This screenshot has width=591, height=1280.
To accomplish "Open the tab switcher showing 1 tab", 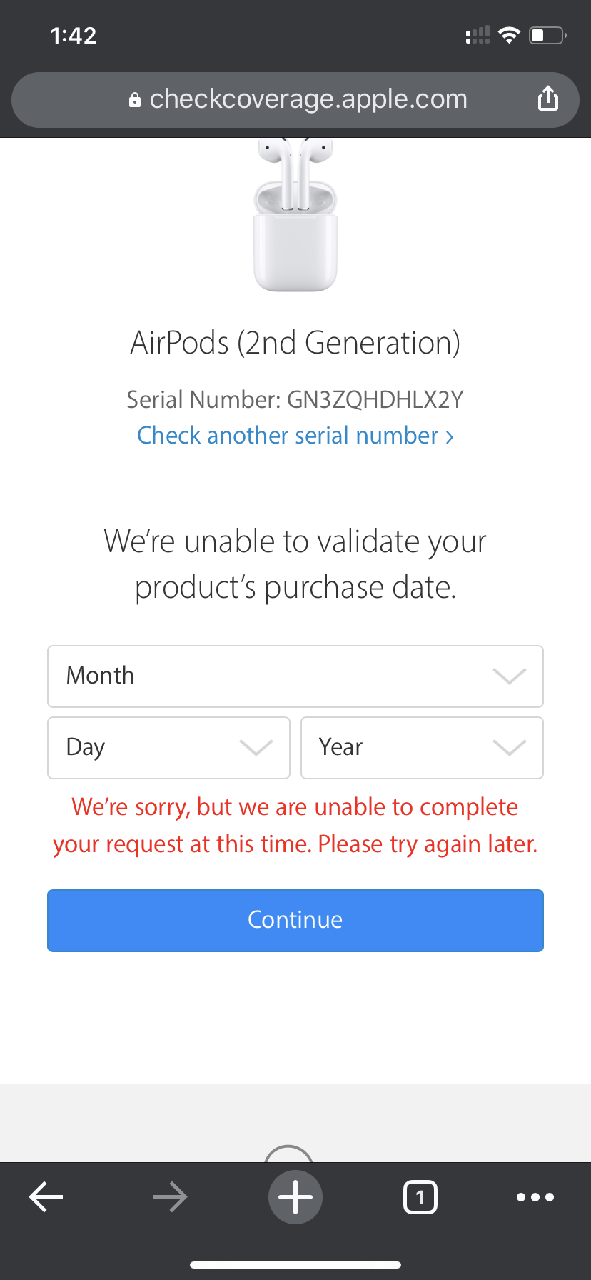I will point(420,1196).
